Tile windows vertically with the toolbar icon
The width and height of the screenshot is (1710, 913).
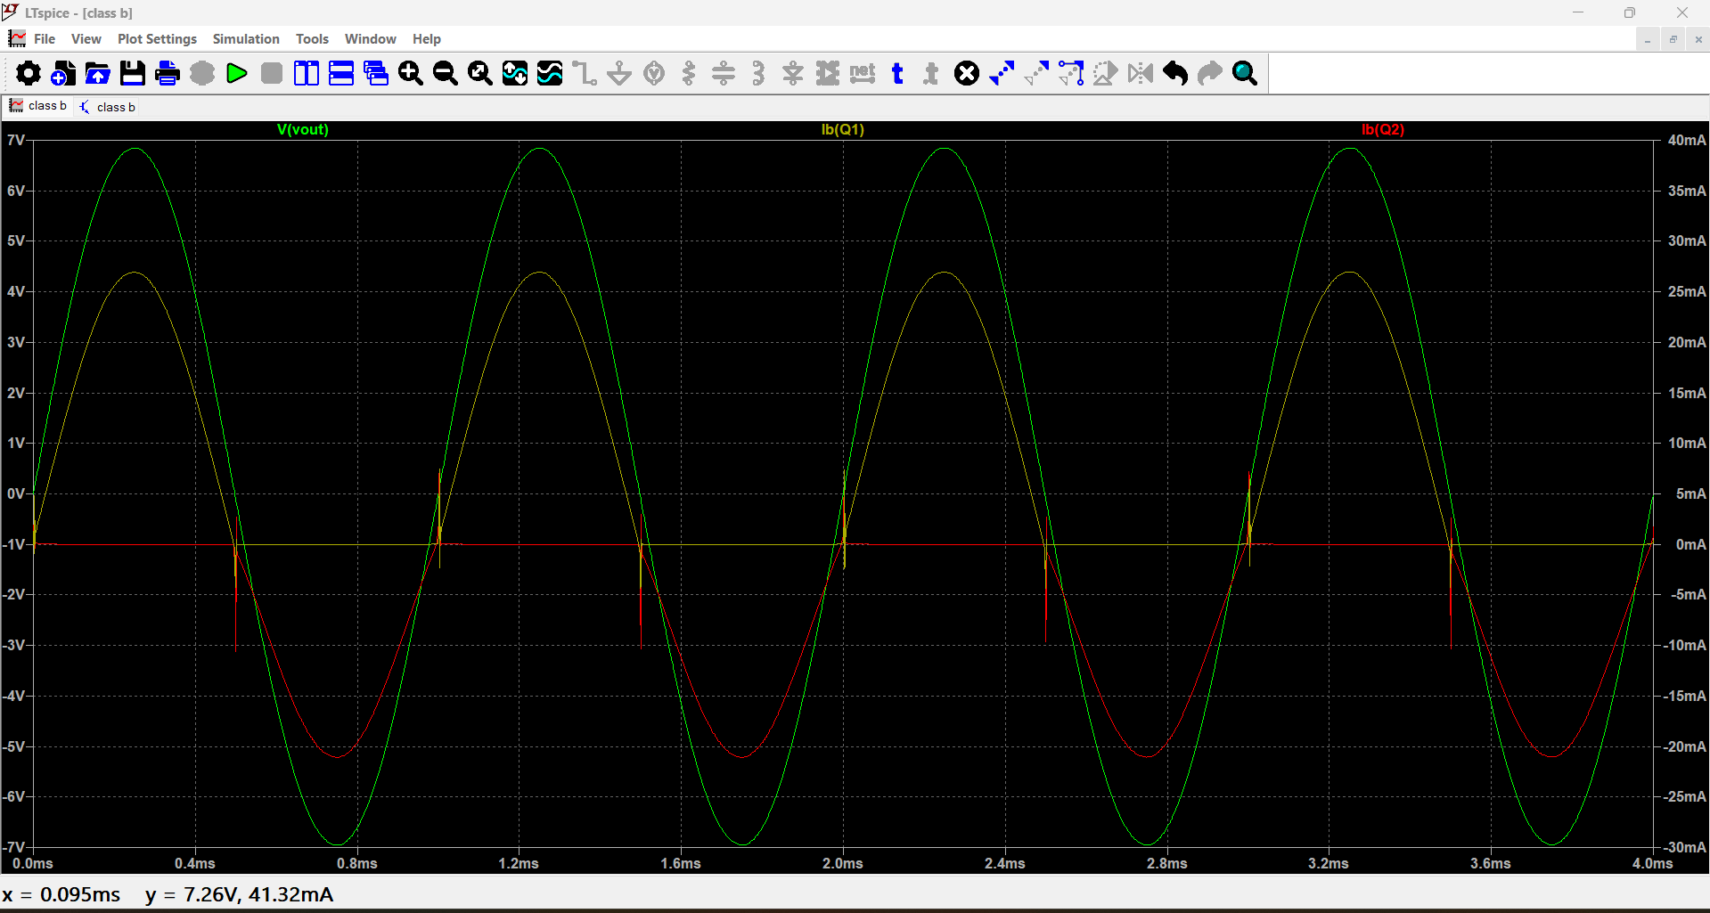tap(307, 73)
